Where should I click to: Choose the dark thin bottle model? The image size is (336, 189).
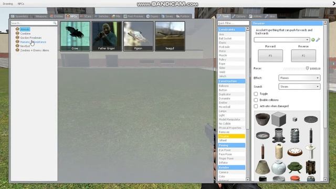[311, 135]
